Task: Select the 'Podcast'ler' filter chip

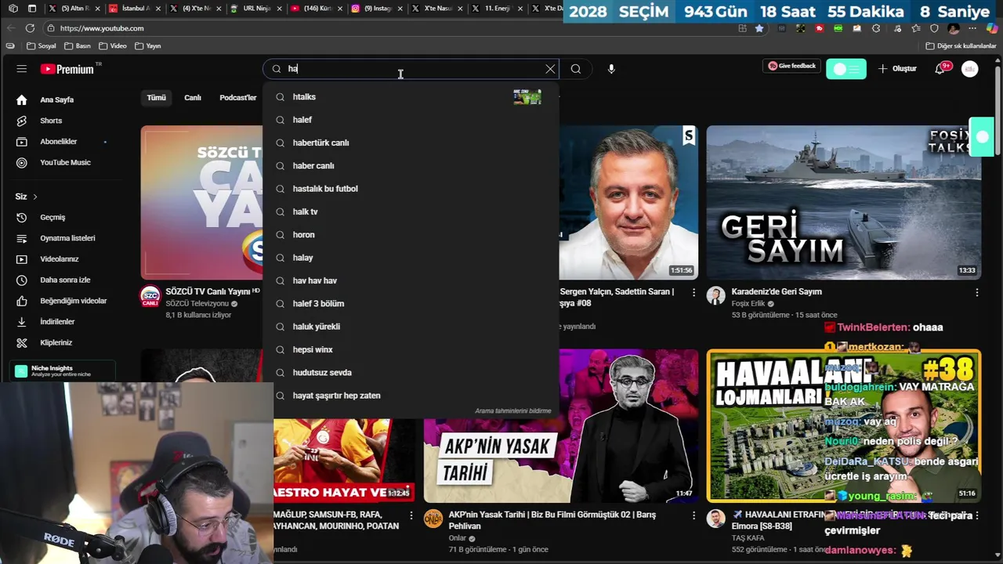Action: click(x=238, y=98)
